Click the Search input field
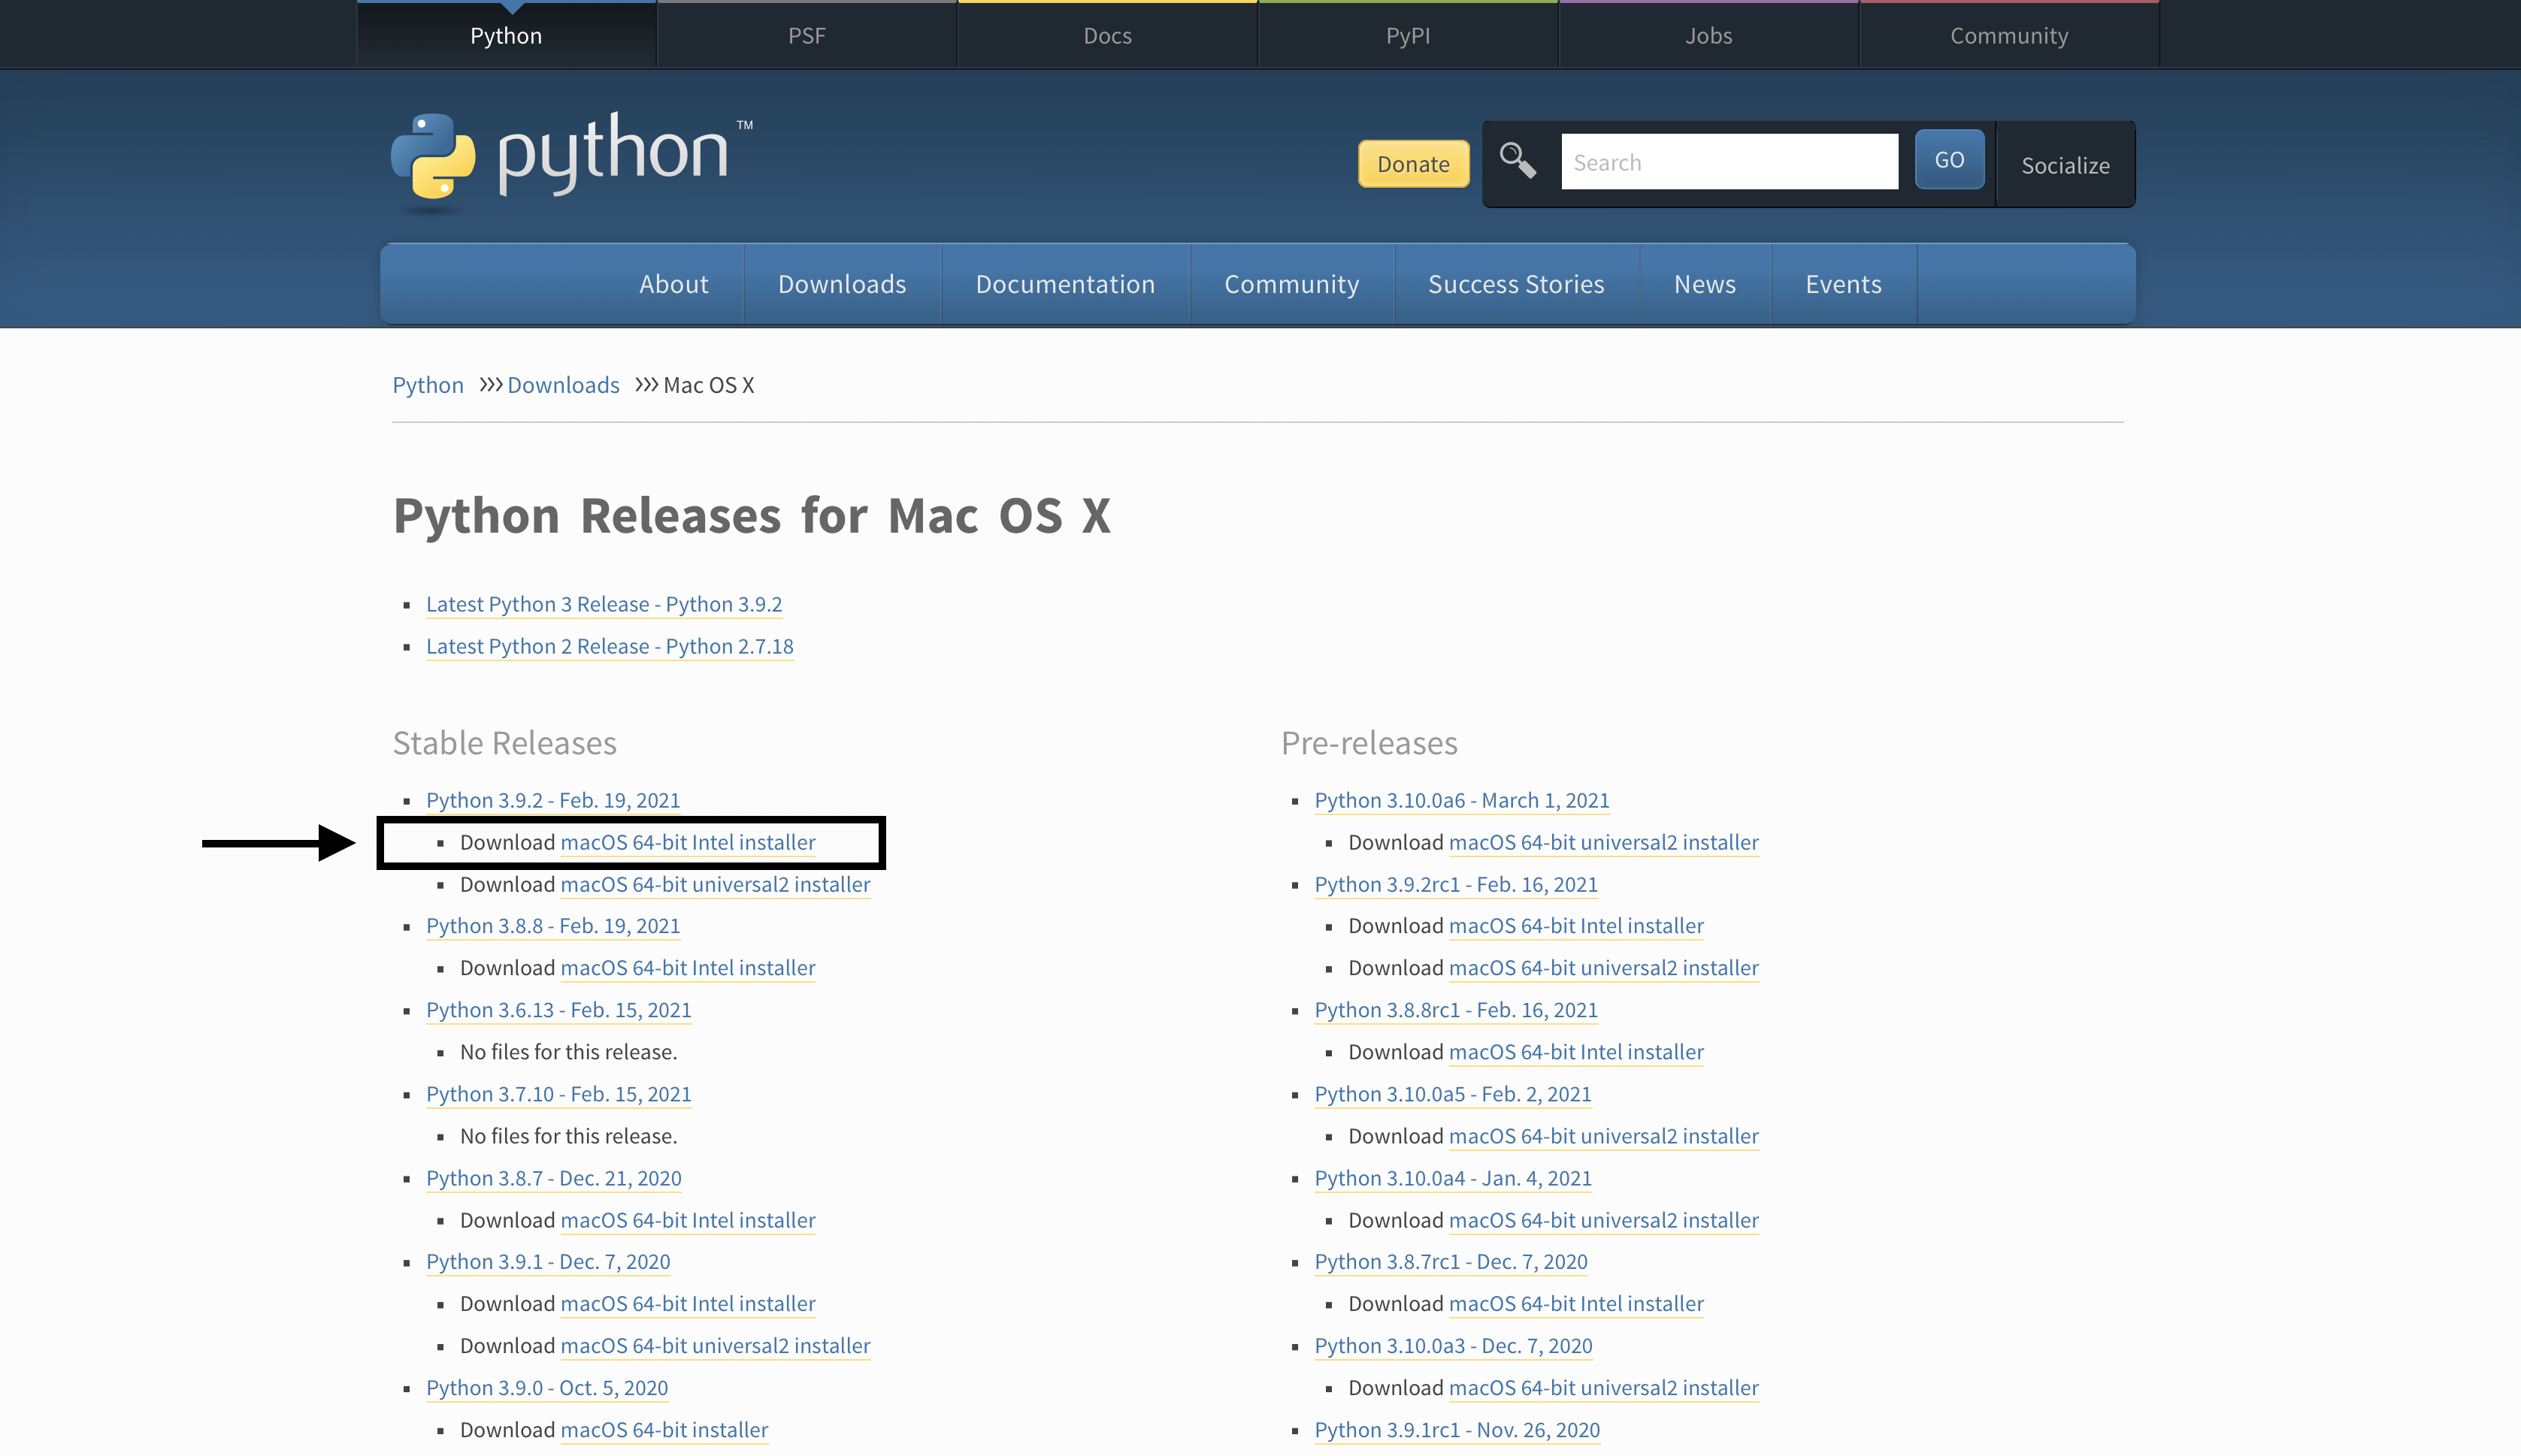The height and width of the screenshot is (1456, 2521). (1729, 162)
